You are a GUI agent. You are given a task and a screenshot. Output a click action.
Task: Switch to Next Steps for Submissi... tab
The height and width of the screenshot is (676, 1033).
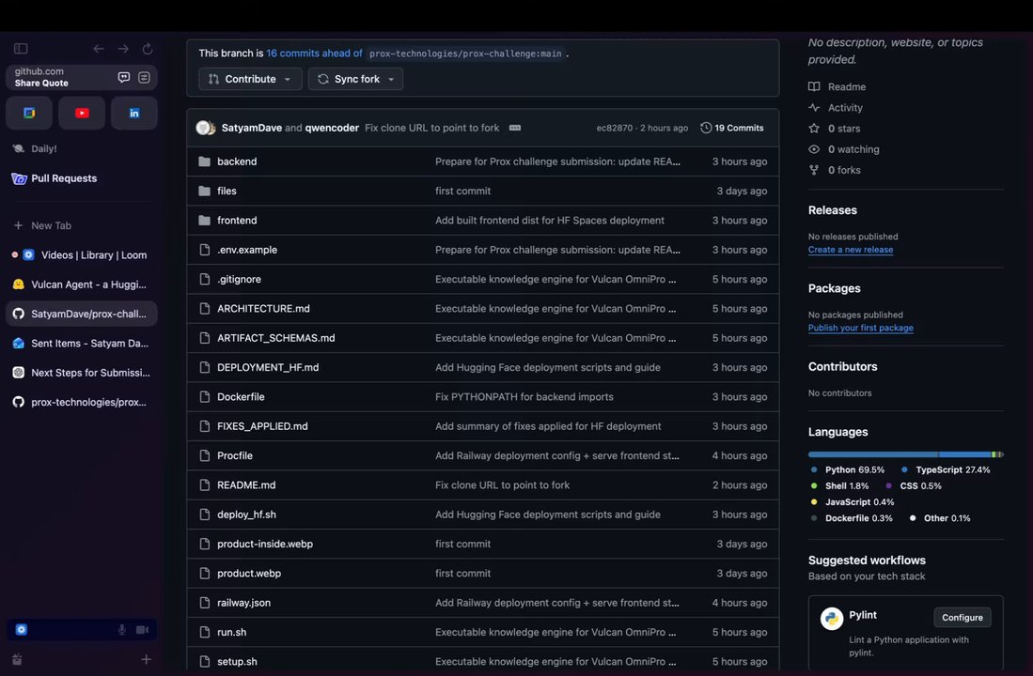tap(82, 373)
